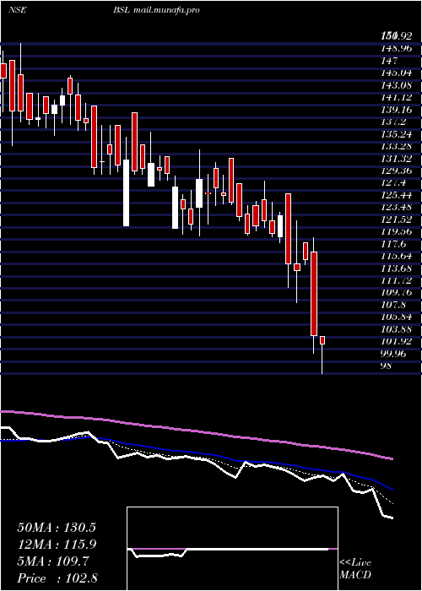Click the MACD mini chart panel
This screenshot has width=422, height=591.
[x=232, y=549]
